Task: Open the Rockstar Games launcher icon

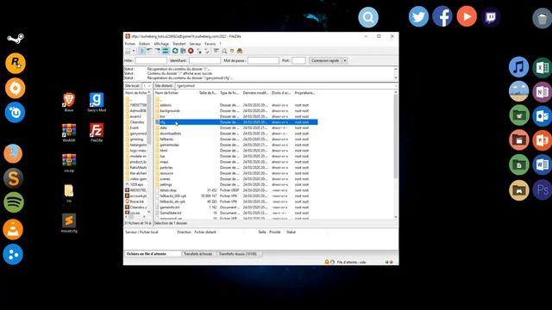Action: 16,63
